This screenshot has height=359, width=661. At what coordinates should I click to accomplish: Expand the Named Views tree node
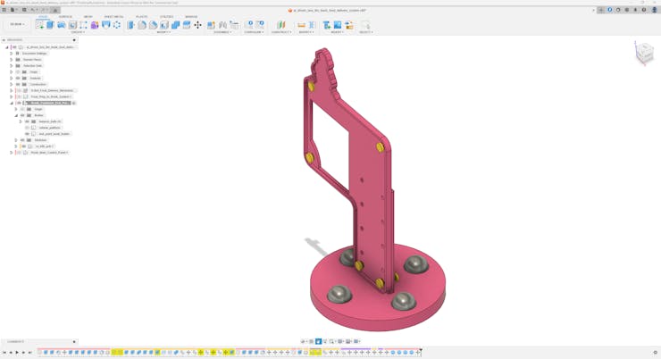pos(12,60)
